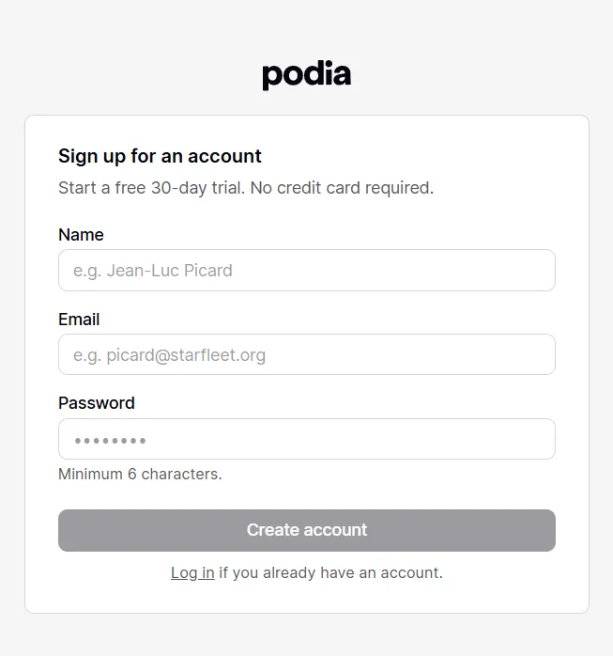This screenshot has width=613, height=656.
Task: Click the Jean-Luc Picard placeholder text
Action: pos(153,271)
